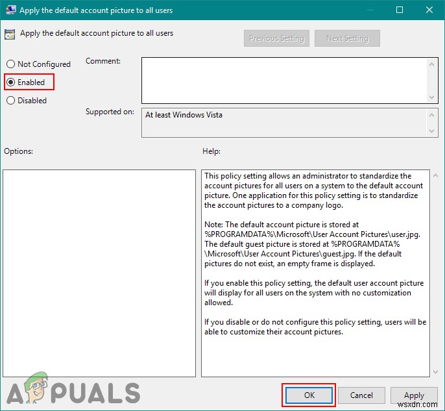The image size is (445, 411).
Task: Click the Comment box scroll down arrow
Action: (x=431, y=97)
